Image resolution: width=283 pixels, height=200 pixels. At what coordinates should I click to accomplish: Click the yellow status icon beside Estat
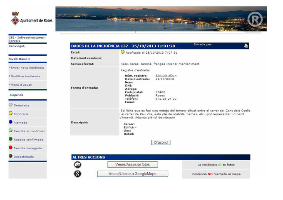tap(123, 52)
